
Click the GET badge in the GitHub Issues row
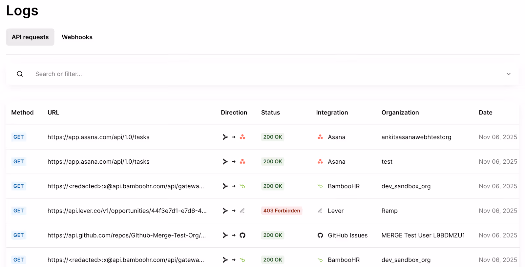(19, 236)
